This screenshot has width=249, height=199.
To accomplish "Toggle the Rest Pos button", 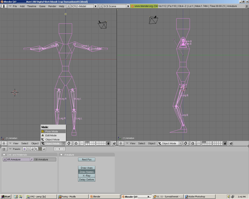I will pos(86,160).
